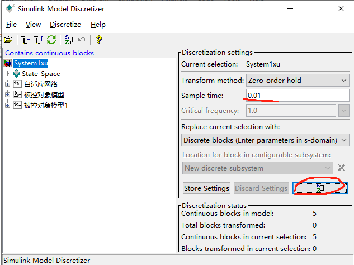Expand the 自适应网络 subsystem node
The height and width of the screenshot is (265, 354).
tap(7, 84)
